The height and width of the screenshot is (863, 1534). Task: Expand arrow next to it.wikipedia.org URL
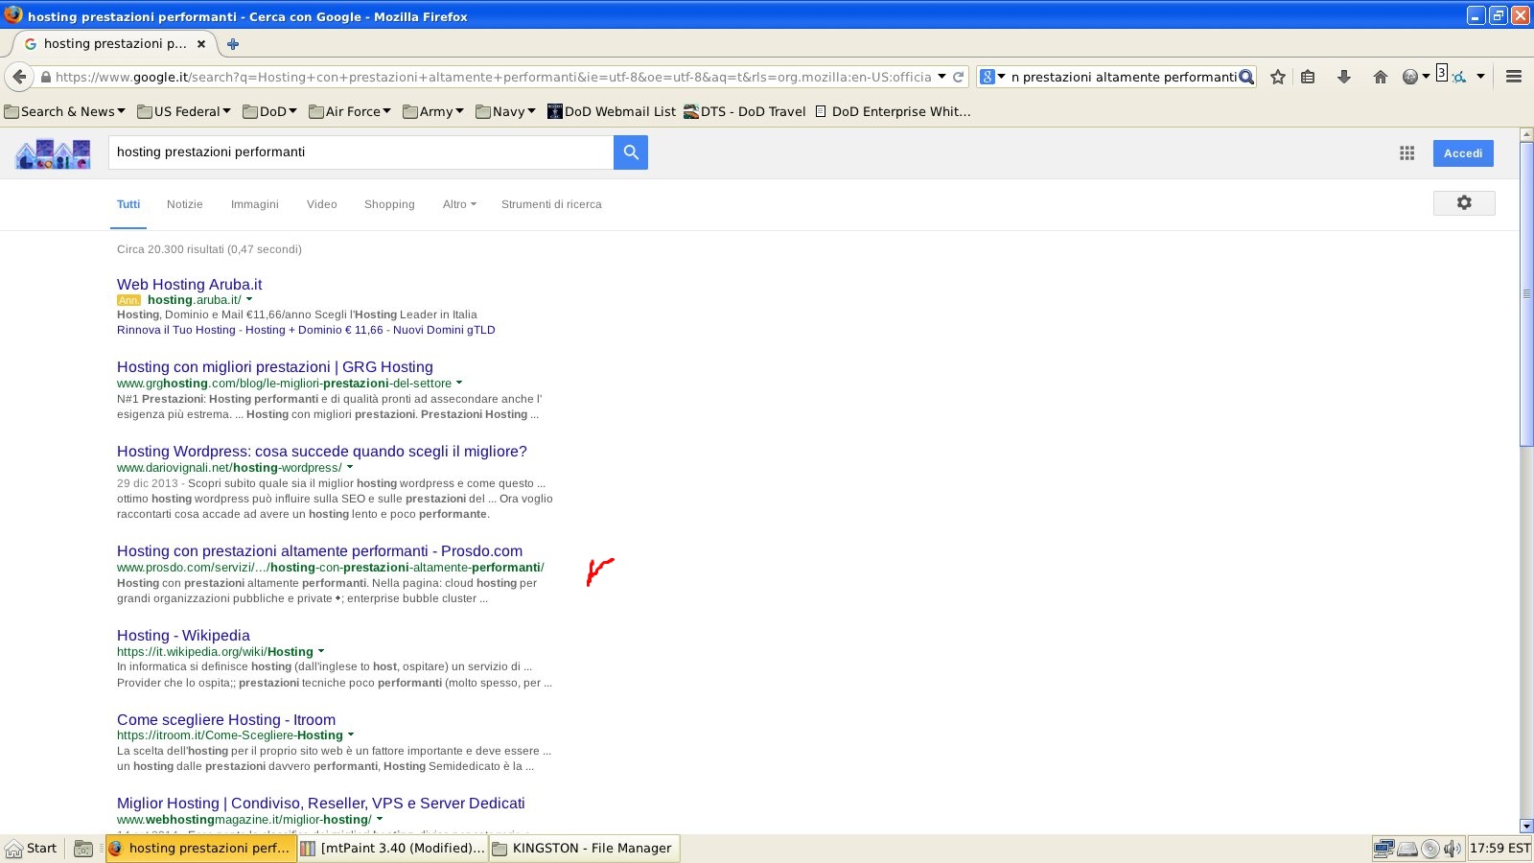pyautogui.click(x=321, y=651)
